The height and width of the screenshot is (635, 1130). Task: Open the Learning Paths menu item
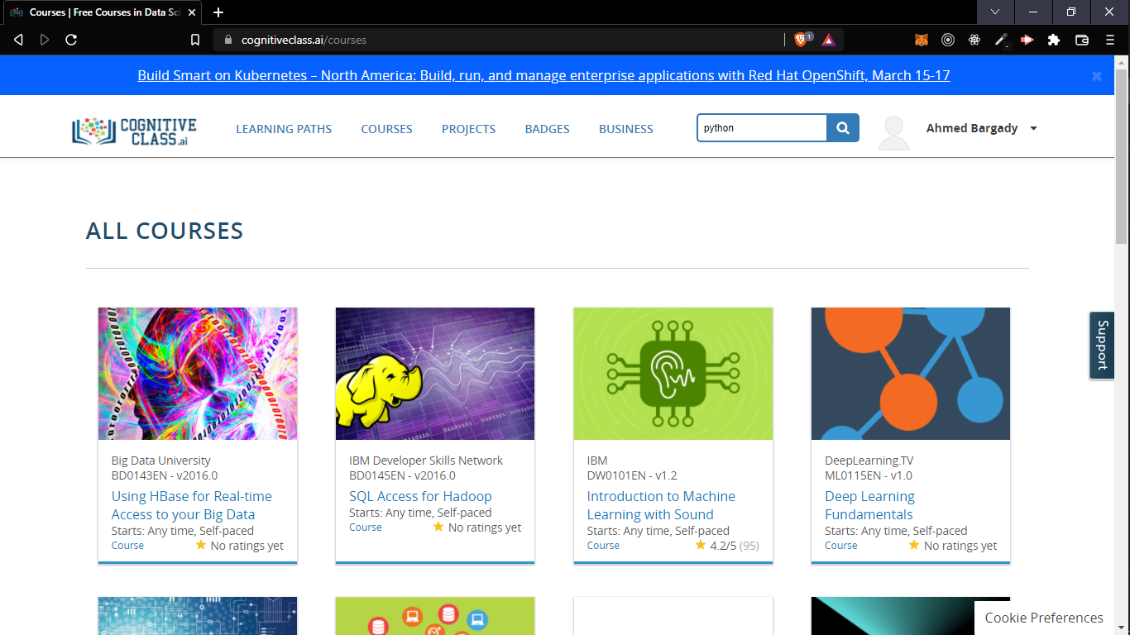pyautogui.click(x=284, y=129)
